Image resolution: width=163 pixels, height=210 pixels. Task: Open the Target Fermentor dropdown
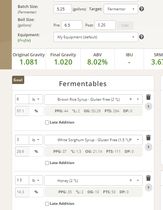(x=121, y=9)
